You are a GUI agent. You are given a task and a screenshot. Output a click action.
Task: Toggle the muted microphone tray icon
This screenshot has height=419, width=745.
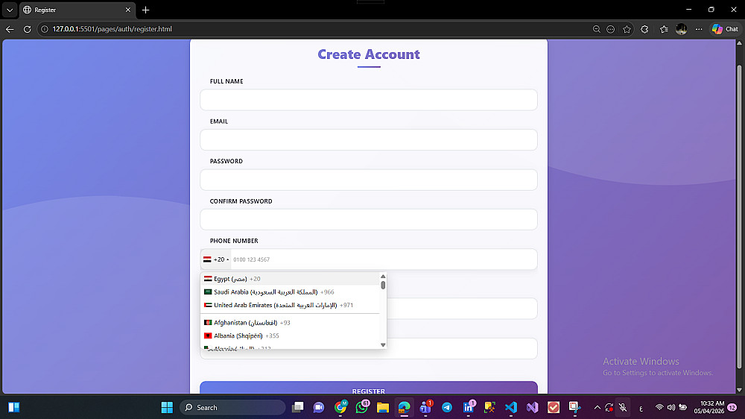623,408
